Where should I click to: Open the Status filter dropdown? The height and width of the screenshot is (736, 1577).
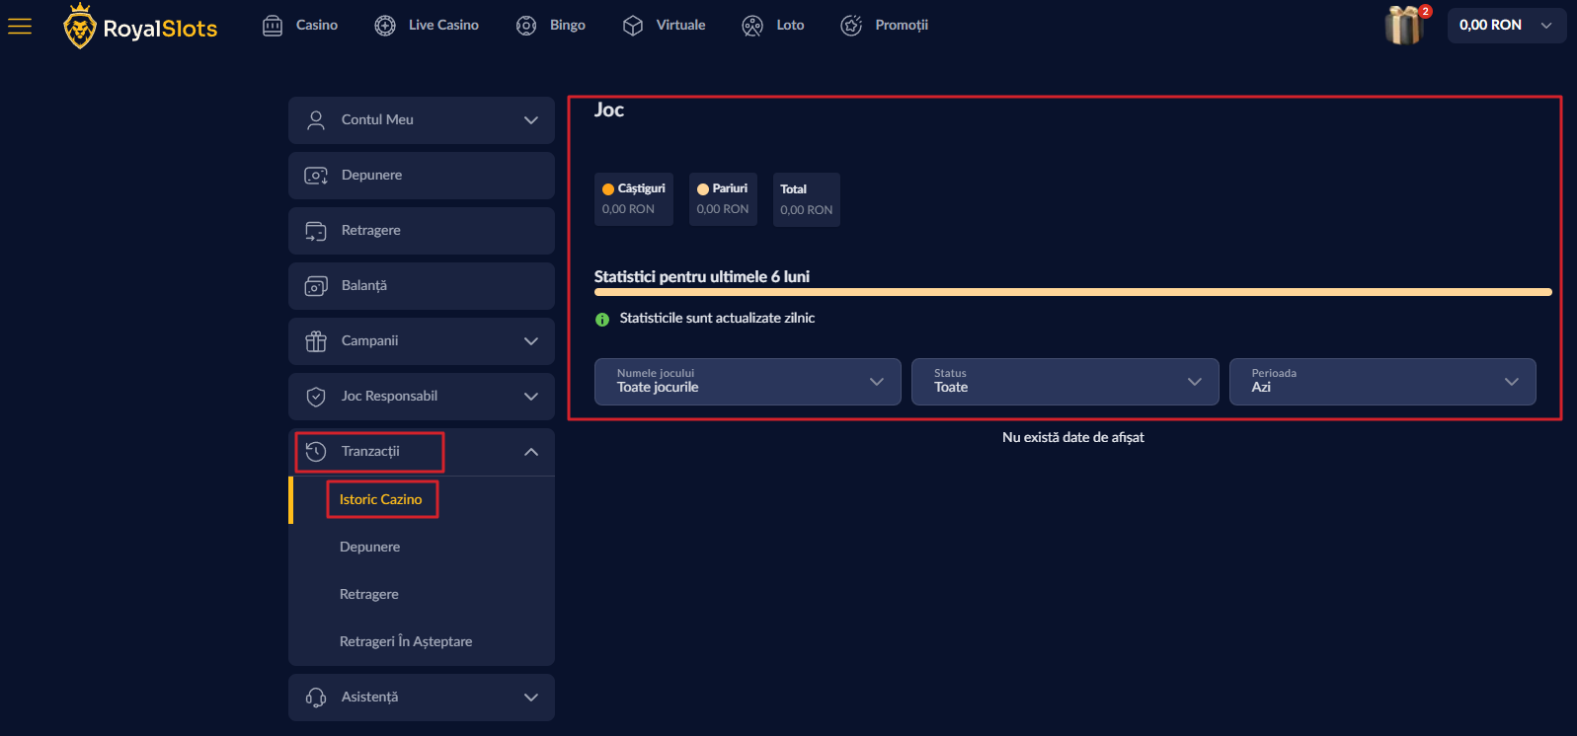(x=1064, y=382)
